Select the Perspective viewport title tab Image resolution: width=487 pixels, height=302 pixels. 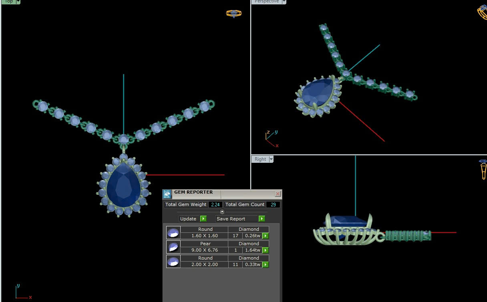coord(266,2)
